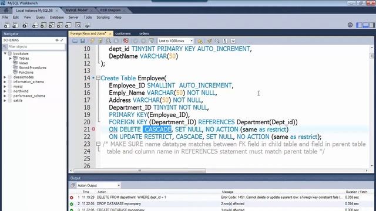Select Functions under bookstore
This screenshot has height=211, width=376.
coord(26,72)
